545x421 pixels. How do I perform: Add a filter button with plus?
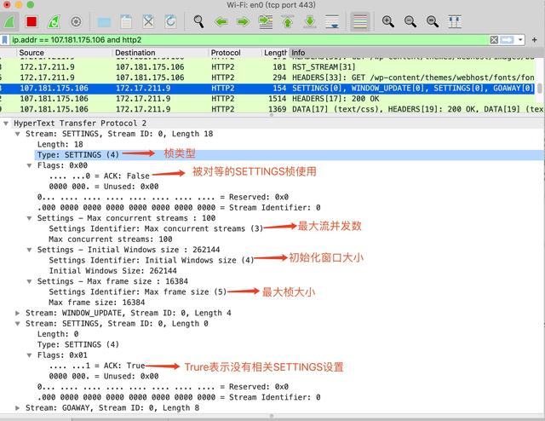click(x=535, y=40)
